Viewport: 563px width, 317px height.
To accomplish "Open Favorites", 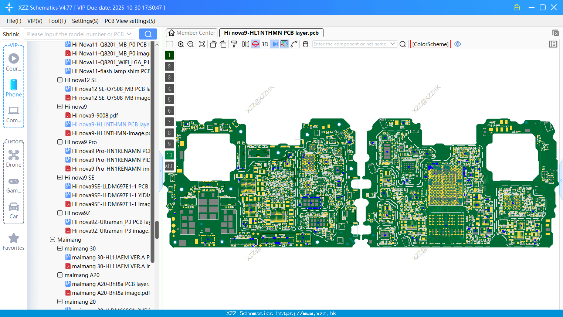I will (x=14, y=242).
